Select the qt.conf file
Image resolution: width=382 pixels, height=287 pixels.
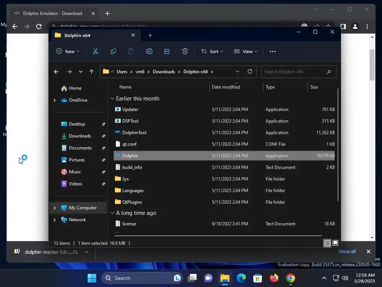pos(224,144)
